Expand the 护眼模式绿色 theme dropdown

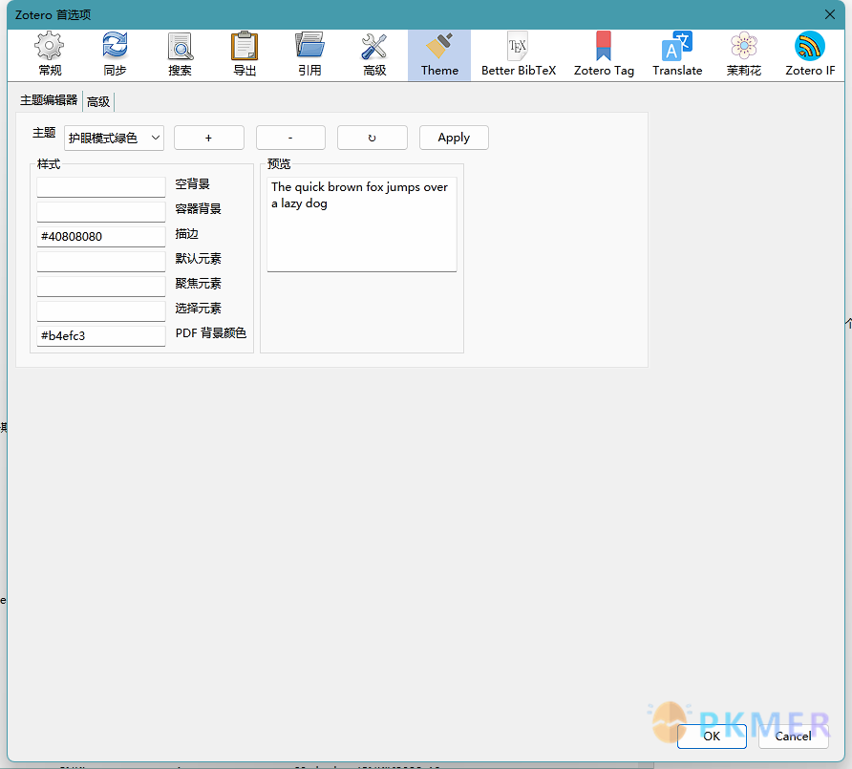click(114, 139)
